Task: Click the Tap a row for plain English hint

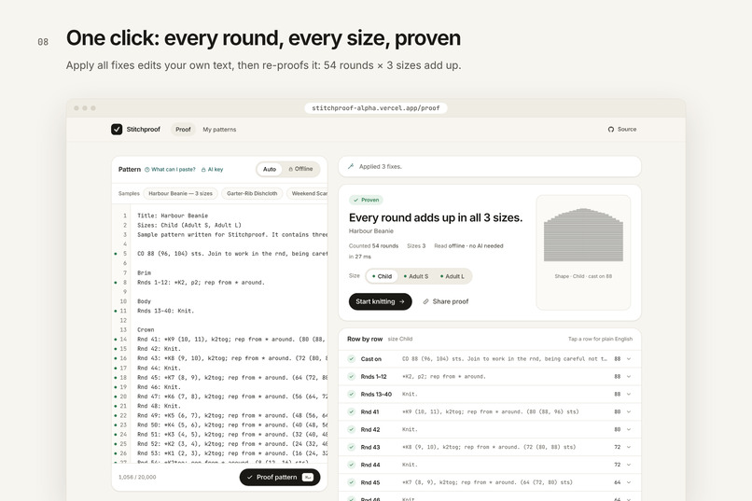Action: click(x=600, y=339)
